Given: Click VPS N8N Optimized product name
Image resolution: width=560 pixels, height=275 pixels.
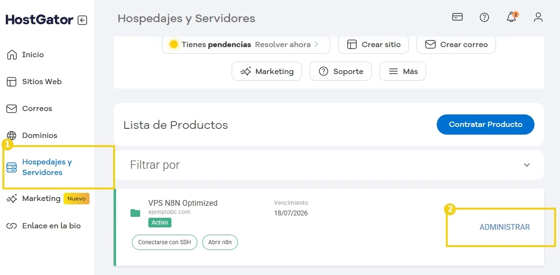Looking at the screenshot, I should pos(183,203).
